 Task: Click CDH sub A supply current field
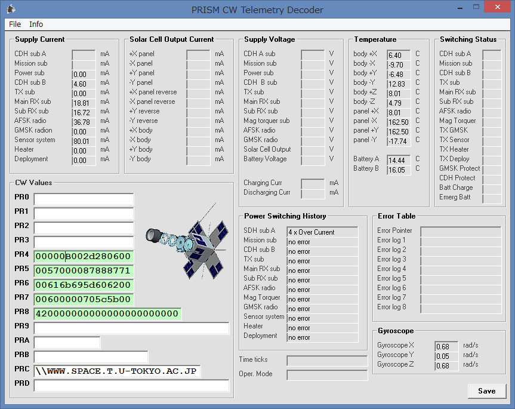[84, 55]
